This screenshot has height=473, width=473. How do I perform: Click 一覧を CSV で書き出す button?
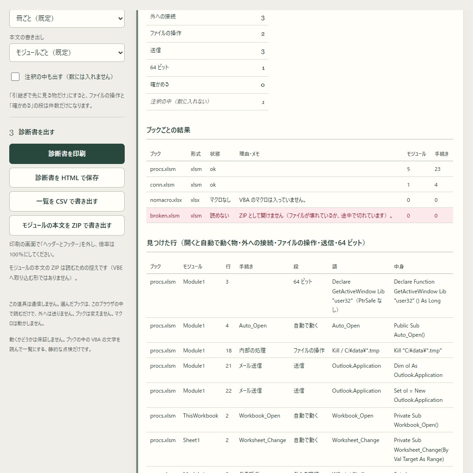pos(67,201)
